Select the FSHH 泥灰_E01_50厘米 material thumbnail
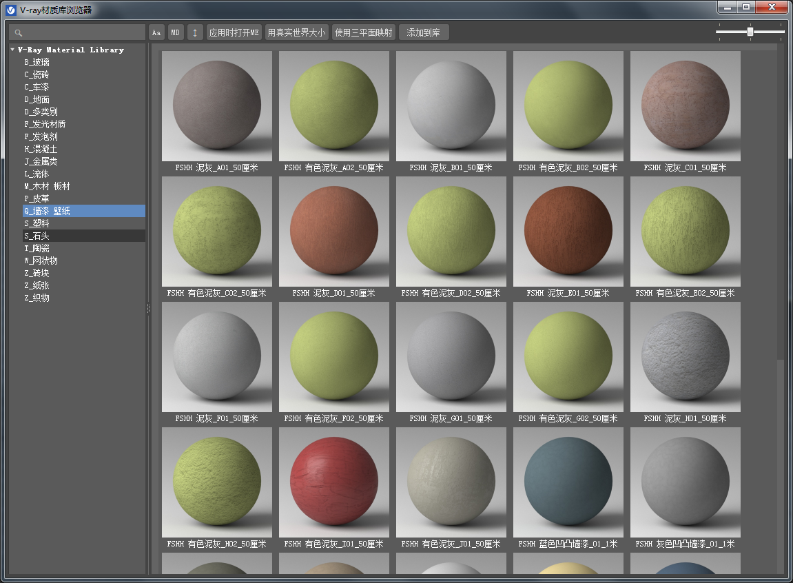The width and height of the screenshot is (793, 583). click(568, 232)
